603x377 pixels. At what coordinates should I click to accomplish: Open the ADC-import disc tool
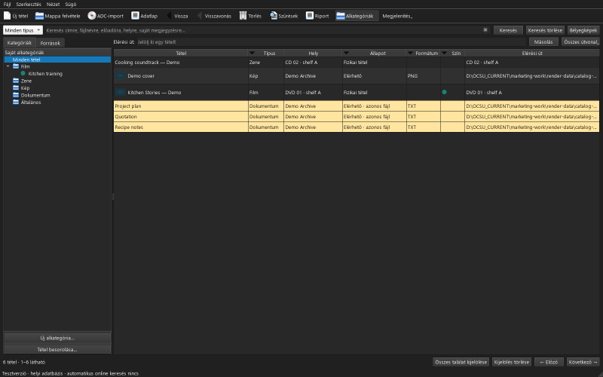[106, 16]
